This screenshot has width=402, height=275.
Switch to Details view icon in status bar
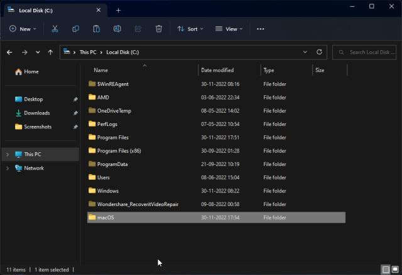click(x=386, y=269)
